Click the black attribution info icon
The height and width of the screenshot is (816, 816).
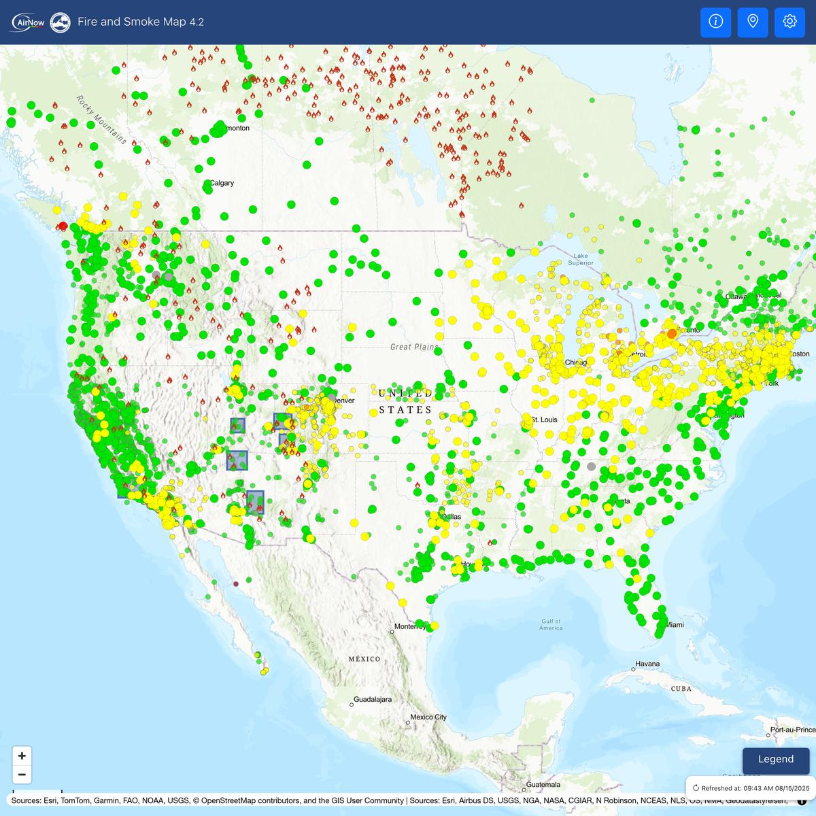(x=802, y=800)
